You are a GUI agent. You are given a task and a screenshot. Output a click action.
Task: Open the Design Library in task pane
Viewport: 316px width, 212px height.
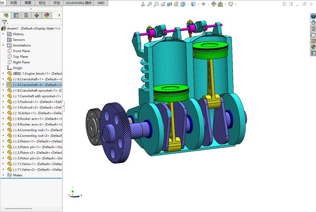(313, 28)
